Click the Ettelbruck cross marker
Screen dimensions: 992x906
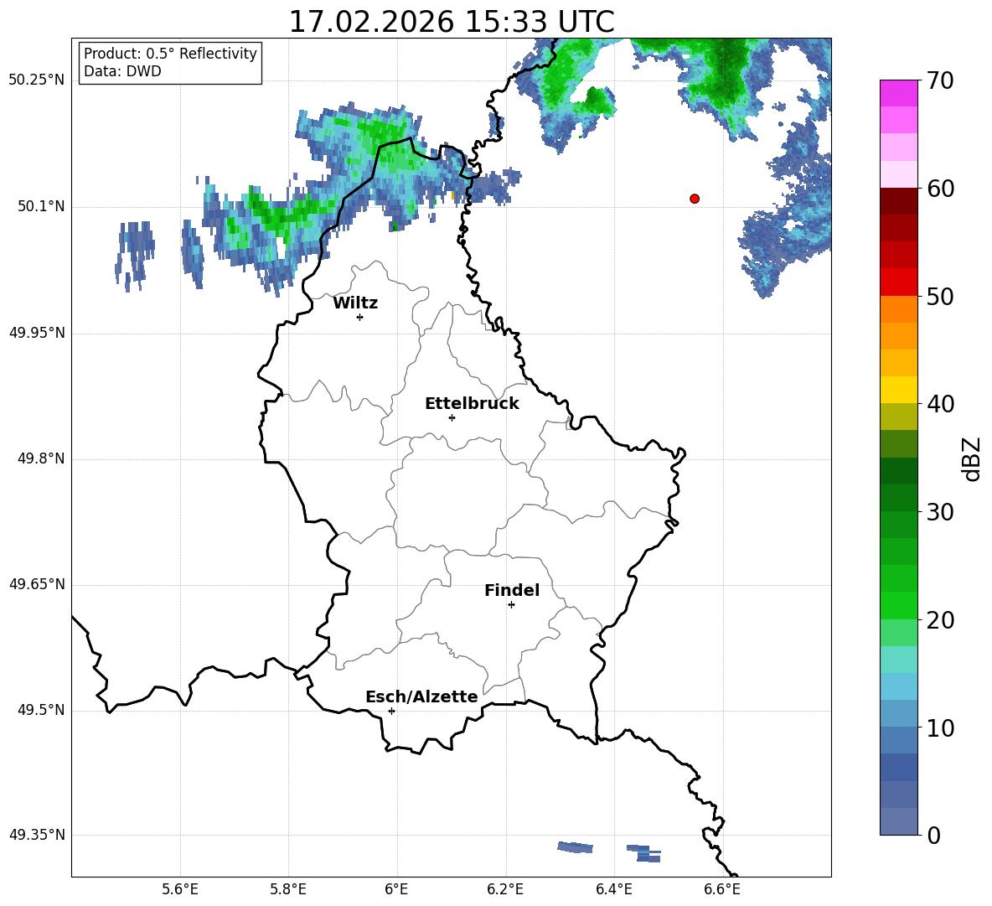452,417
